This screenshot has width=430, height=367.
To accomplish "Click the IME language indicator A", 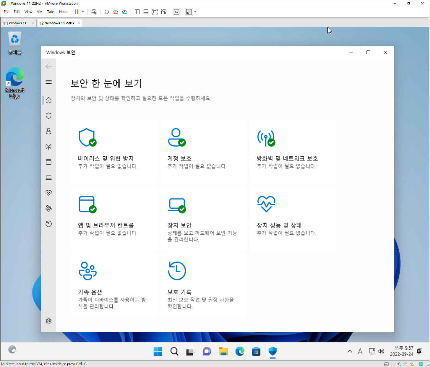I will 360,351.
